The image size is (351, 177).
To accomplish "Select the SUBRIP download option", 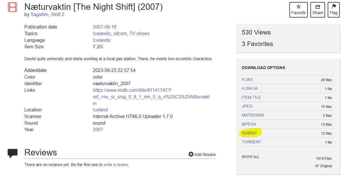I will (249, 133).
